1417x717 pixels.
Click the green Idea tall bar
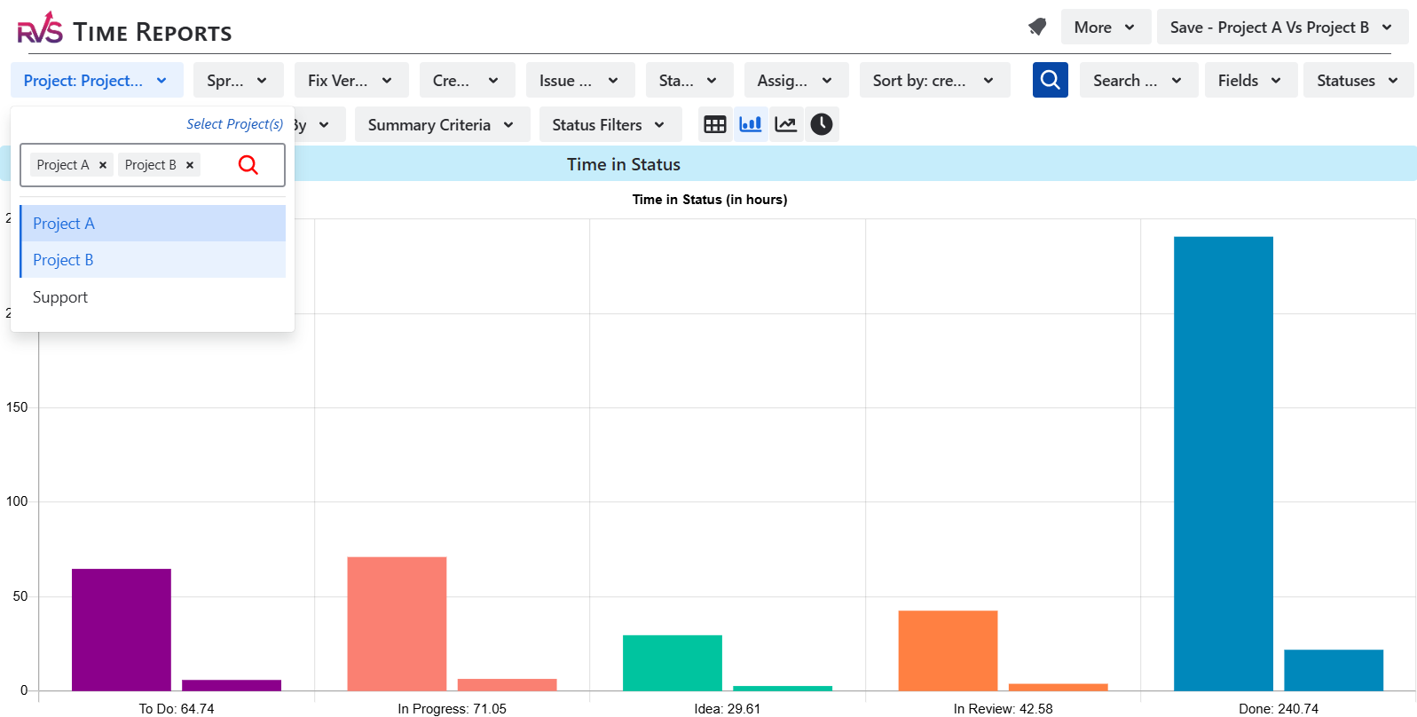tap(673, 662)
